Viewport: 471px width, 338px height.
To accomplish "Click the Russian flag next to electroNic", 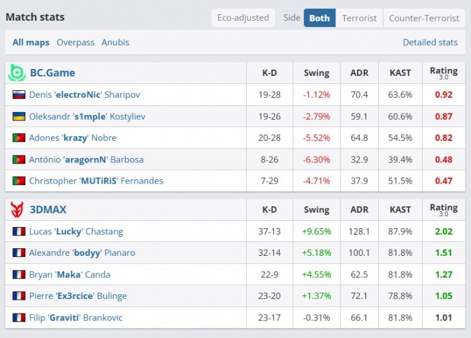I will coord(19,95).
